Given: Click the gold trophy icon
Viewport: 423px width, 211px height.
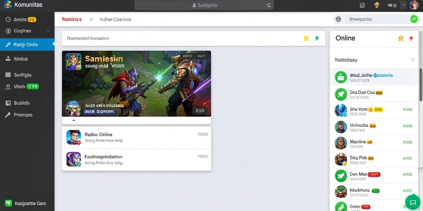Looking at the screenshot, I should (377, 5).
